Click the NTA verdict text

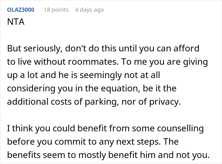[x=16, y=22]
